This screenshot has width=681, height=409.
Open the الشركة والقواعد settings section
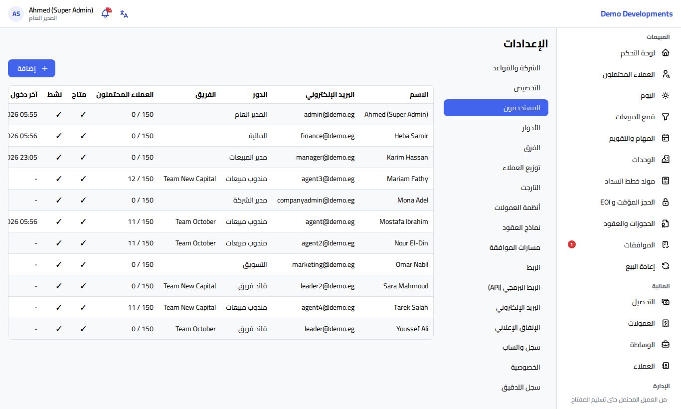tap(496, 68)
